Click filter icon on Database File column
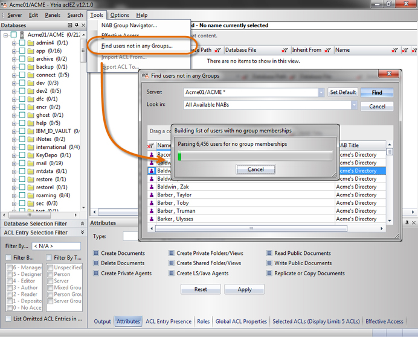The image size is (418, 338). (x=285, y=50)
